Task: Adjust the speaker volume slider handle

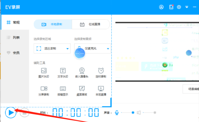Action: coord(155,112)
